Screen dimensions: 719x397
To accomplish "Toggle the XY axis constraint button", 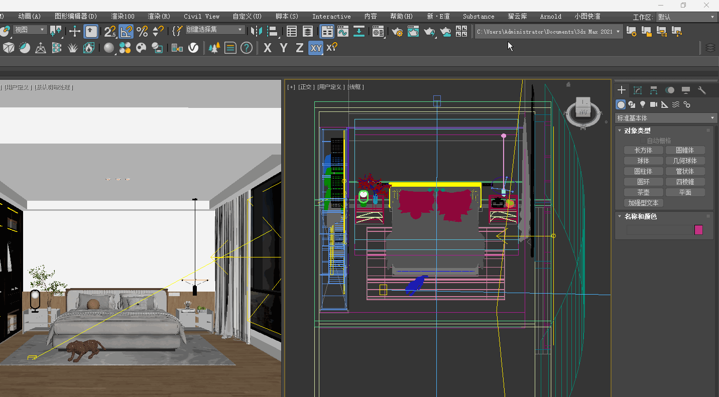I will [316, 48].
